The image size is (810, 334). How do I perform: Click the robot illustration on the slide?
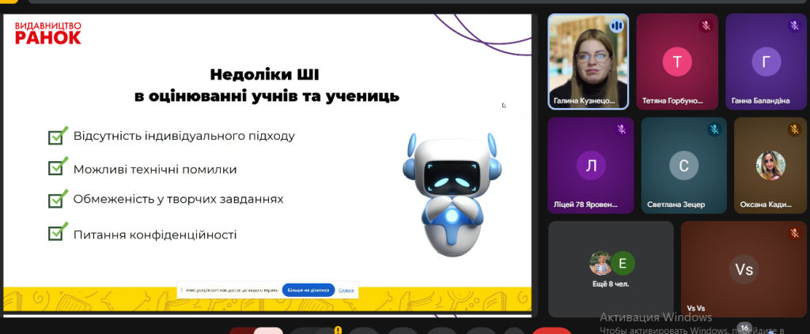click(451, 193)
